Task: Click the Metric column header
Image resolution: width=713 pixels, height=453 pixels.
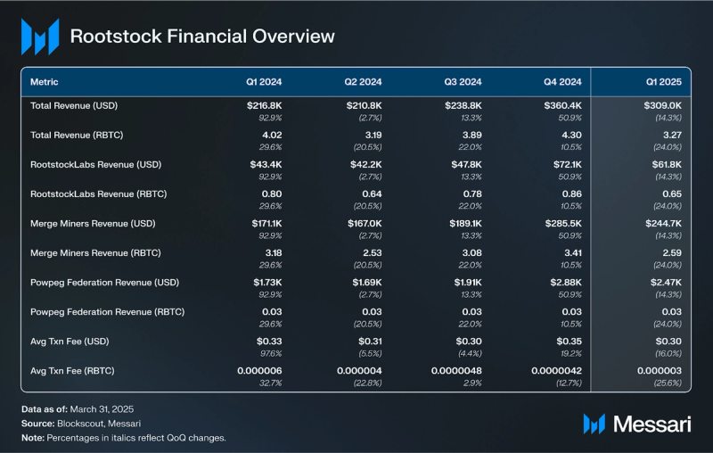Action: coord(44,82)
